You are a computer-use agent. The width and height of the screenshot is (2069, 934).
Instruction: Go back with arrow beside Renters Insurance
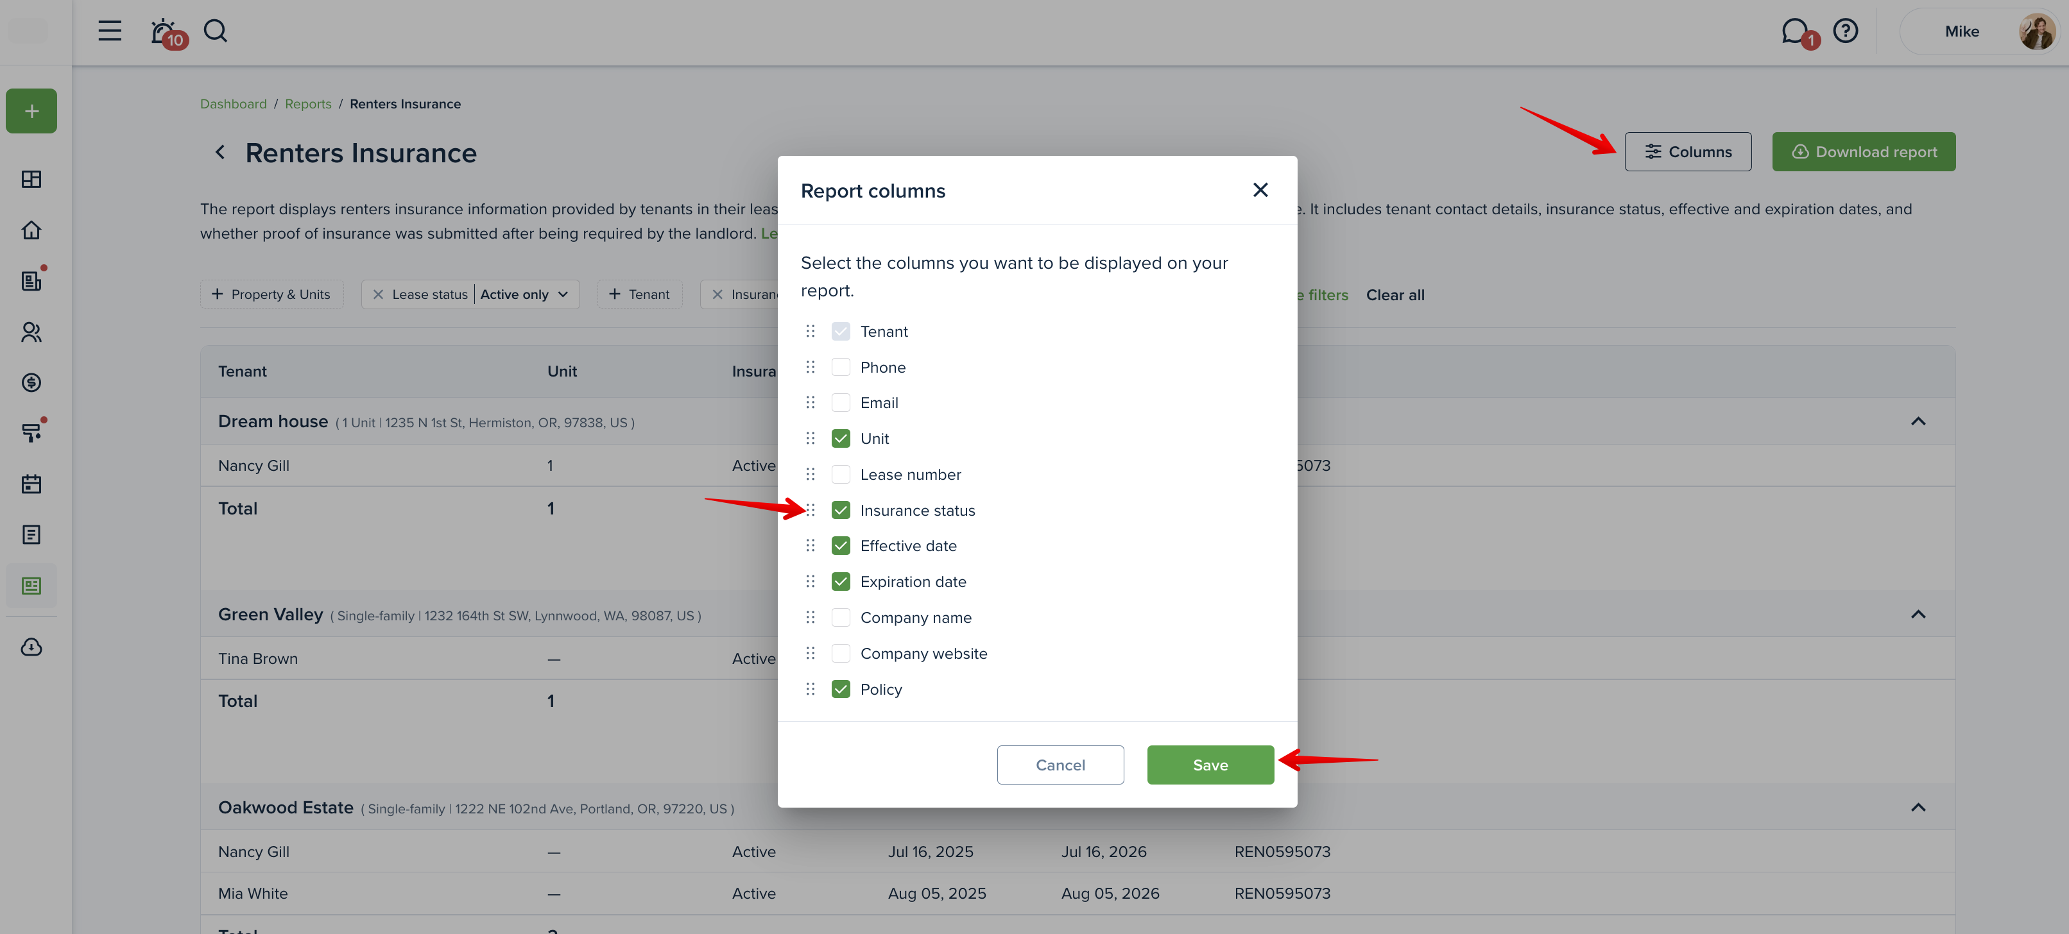pyautogui.click(x=219, y=152)
